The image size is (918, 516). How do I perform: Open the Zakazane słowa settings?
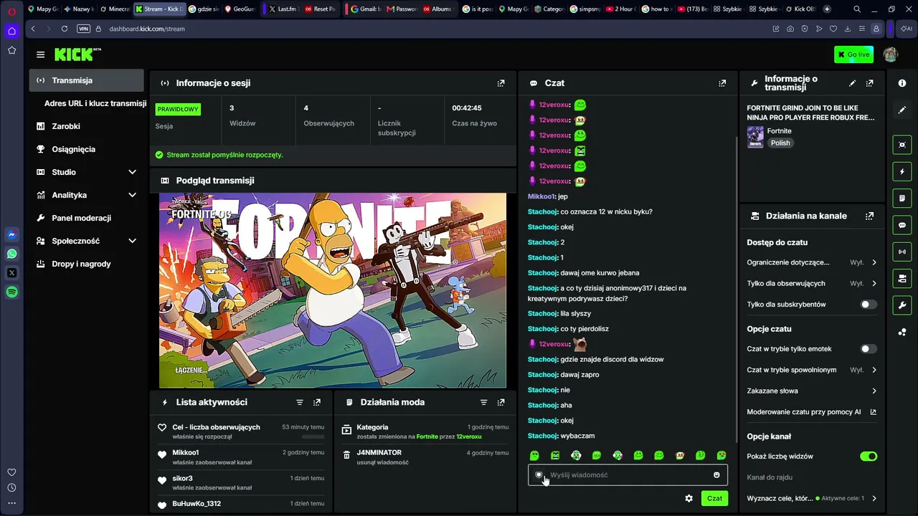pos(812,391)
